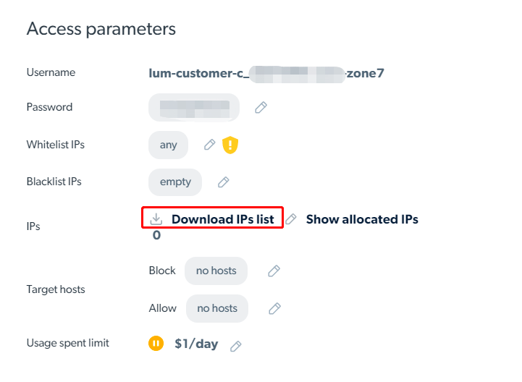Edit the IPs count with the pencil icon

pyautogui.click(x=290, y=219)
